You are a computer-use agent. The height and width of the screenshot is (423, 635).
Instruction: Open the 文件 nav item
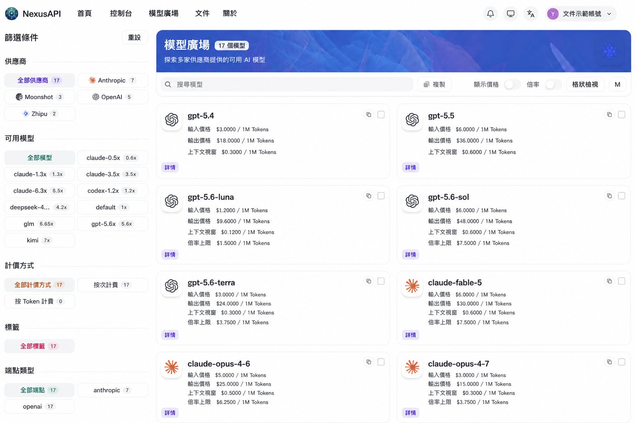(x=202, y=13)
